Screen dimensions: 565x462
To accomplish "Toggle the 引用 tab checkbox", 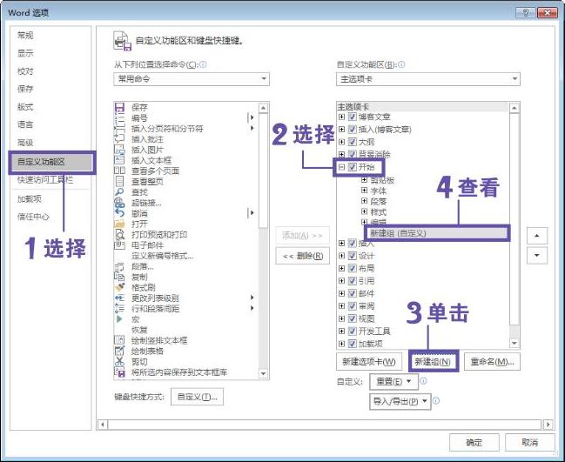I will click(352, 281).
